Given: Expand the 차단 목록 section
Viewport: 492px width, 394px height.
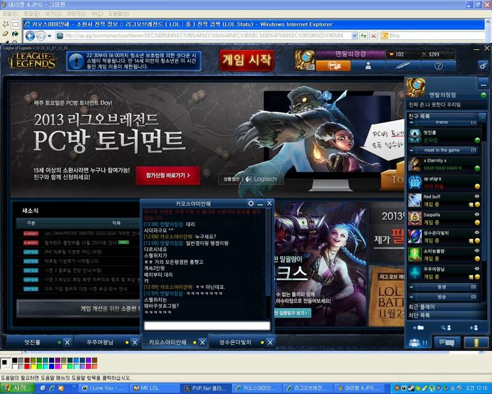Looking at the screenshot, I should pyautogui.click(x=446, y=315).
